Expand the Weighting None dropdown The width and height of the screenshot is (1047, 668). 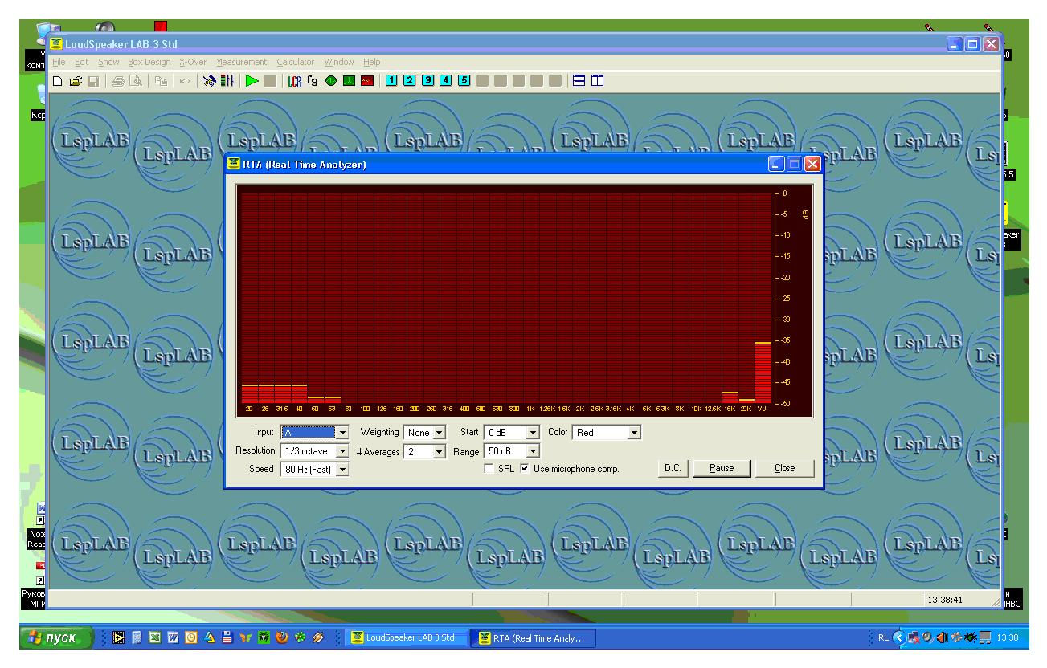pos(439,433)
